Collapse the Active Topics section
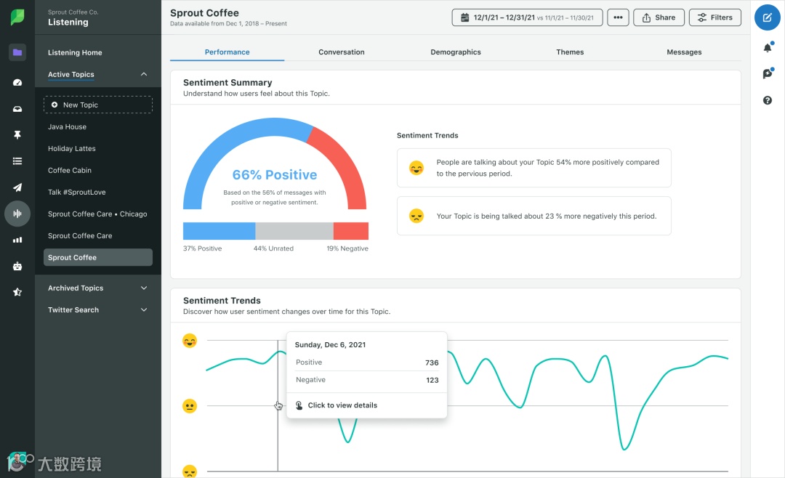This screenshot has height=478, width=785. pyautogui.click(x=144, y=74)
